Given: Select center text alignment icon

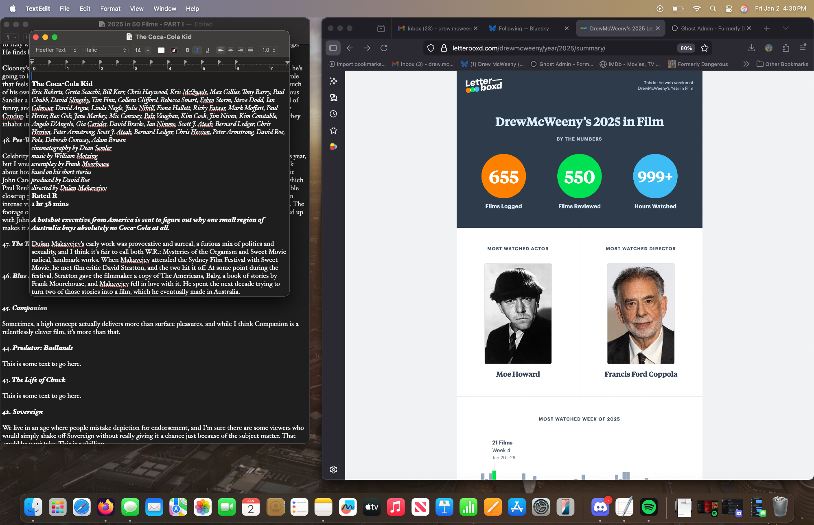Looking at the screenshot, I should tap(231, 50).
